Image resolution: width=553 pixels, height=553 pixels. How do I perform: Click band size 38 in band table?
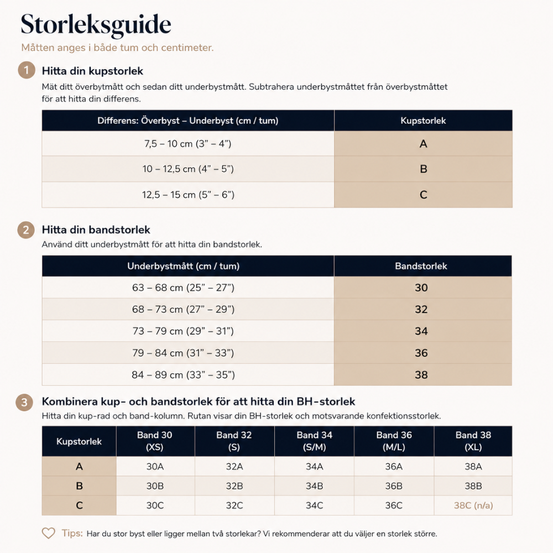pyautogui.click(x=421, y=374)
